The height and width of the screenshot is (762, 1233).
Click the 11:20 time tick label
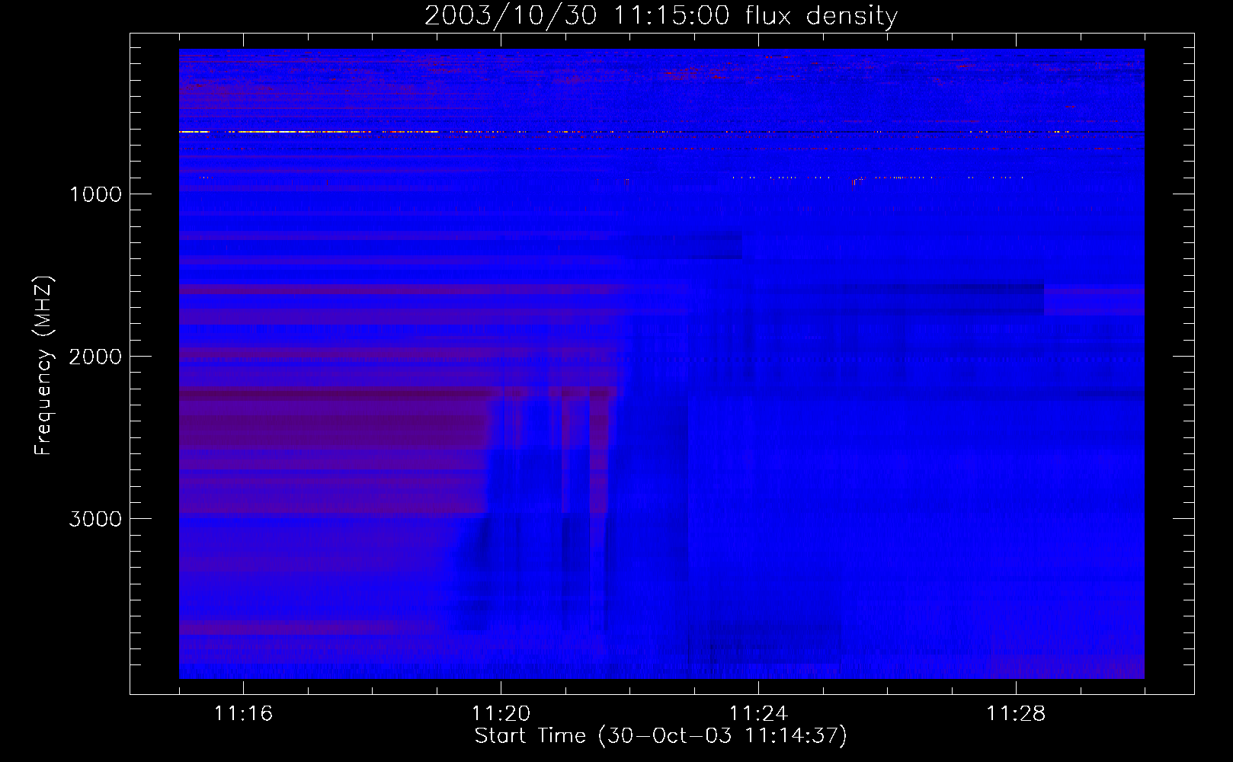pos(501,713)
